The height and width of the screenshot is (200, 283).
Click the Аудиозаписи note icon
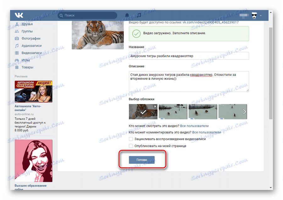(17, 46)
